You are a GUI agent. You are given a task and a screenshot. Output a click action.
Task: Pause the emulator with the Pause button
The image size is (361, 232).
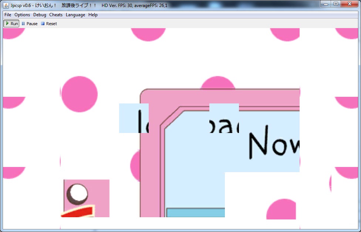pyautogui.click(x=30, y=24)
